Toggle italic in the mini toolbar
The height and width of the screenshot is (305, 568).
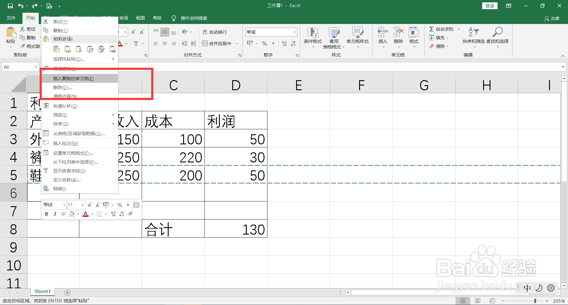pos(55,214)
